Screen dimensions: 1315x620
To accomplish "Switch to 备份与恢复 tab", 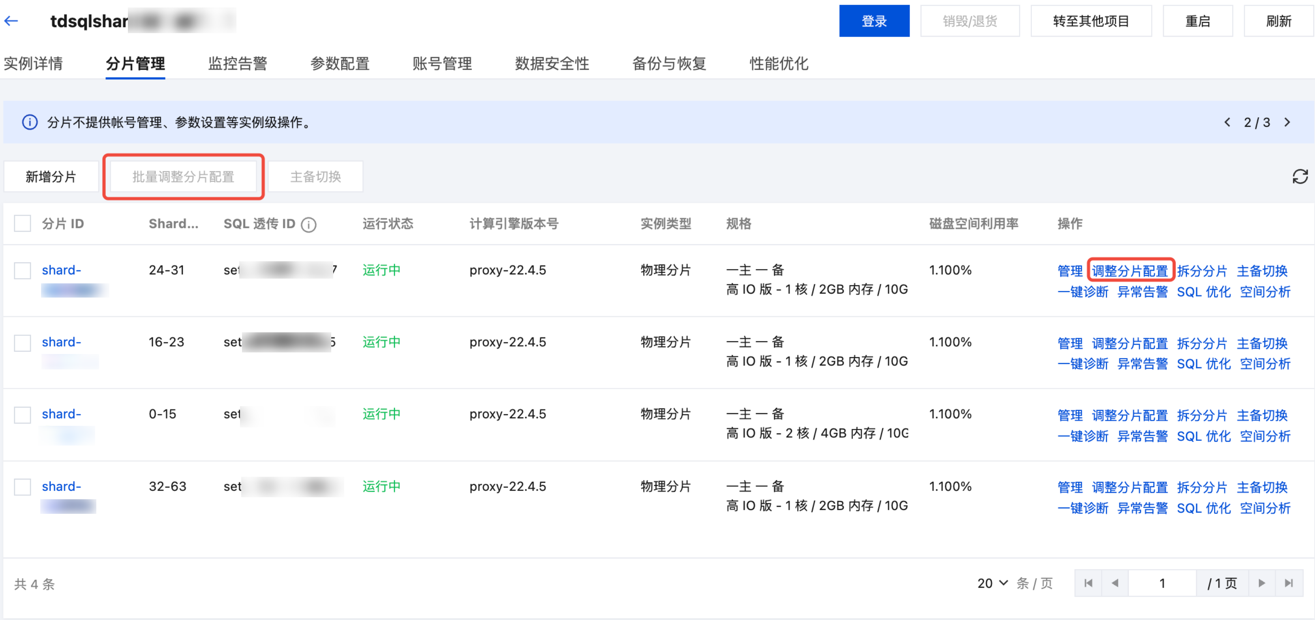I will point(669,64).
